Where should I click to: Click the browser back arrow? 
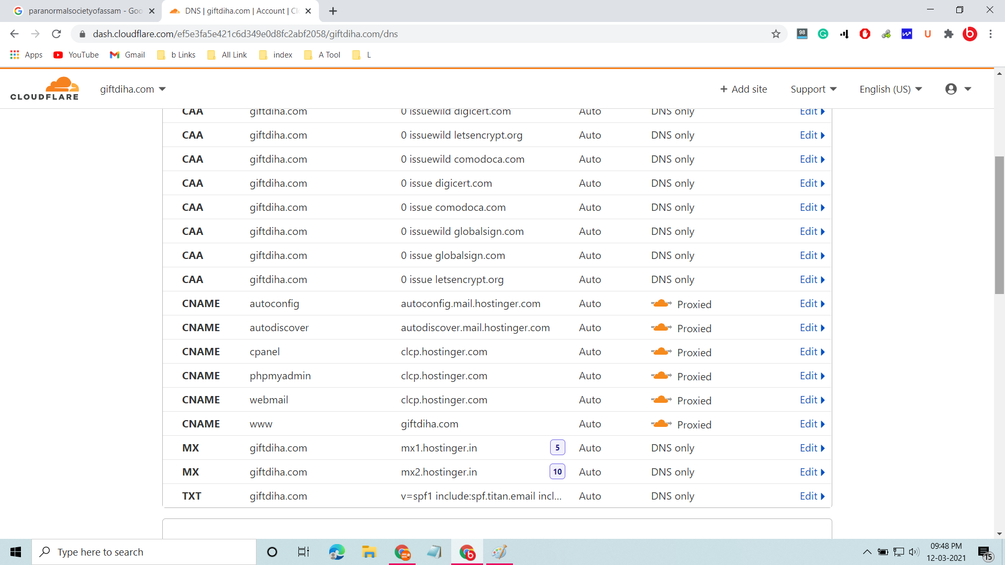[x=14, y=34]
